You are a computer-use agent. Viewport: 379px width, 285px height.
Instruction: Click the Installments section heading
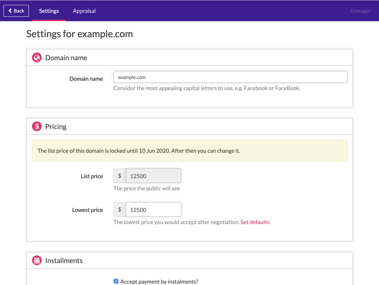click(x=64, y=261)
